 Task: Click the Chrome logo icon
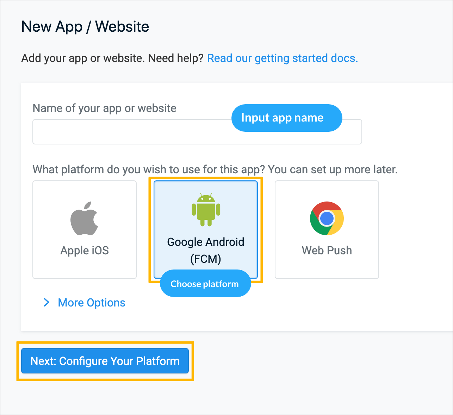(x=327, y=218)
